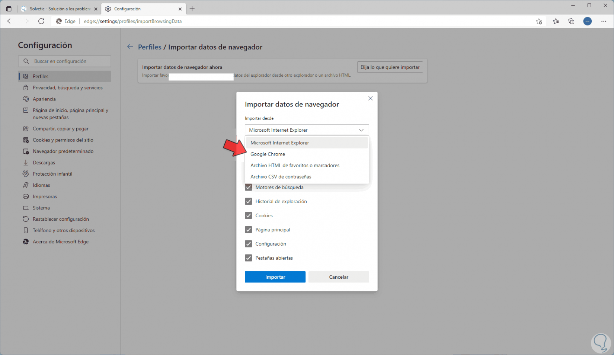Click the Descargas download icon
Screen dimensions: 614x355
26,163
